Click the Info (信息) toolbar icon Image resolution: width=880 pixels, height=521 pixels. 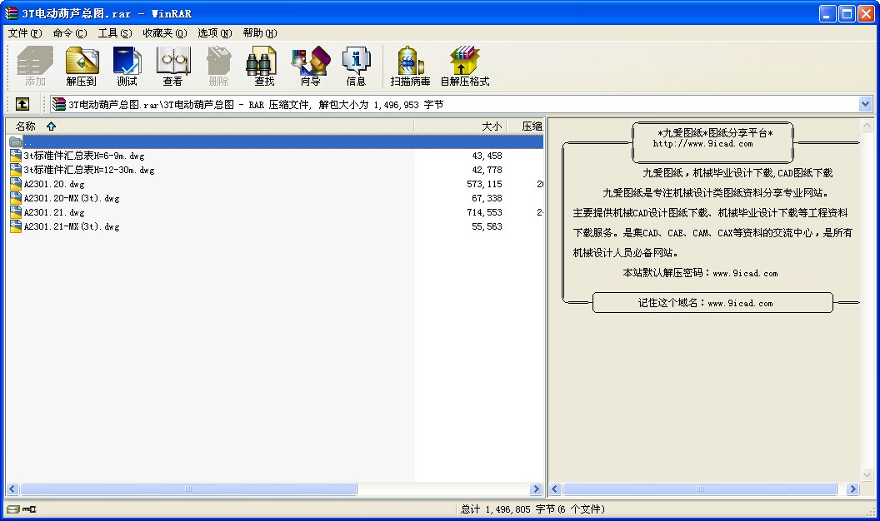[356, 66]
